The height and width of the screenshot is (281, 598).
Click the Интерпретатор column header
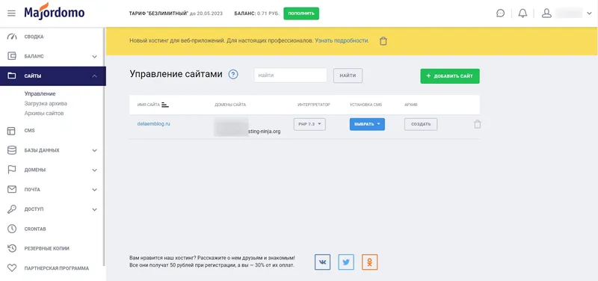tap(314, 105)
